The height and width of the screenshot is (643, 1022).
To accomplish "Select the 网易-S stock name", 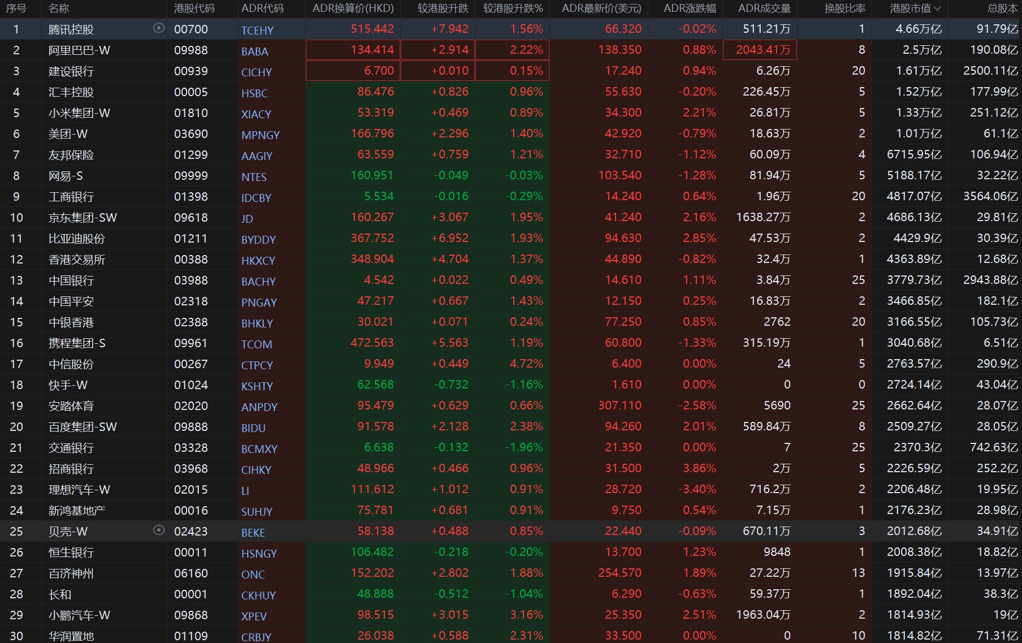I will 66,176.
